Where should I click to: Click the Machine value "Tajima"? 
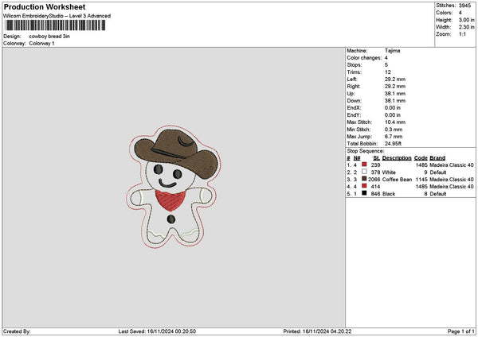(392, 51)
